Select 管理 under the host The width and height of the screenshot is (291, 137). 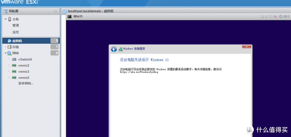pos(16,26)
